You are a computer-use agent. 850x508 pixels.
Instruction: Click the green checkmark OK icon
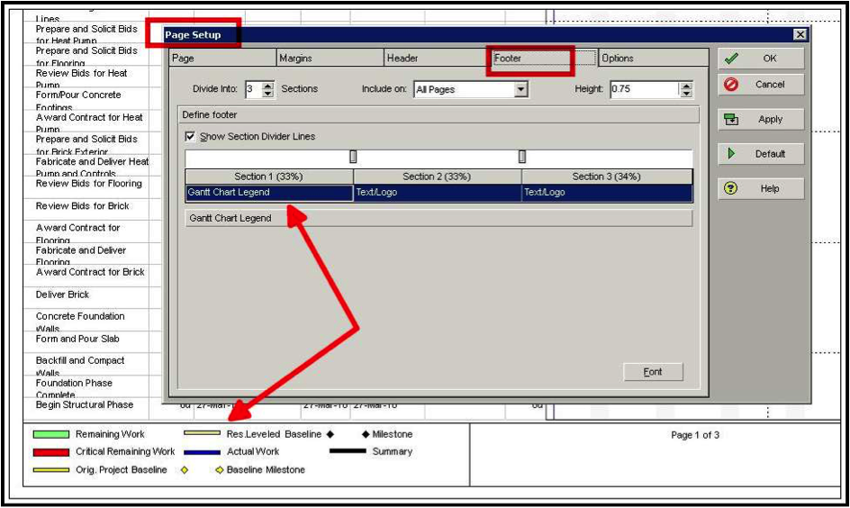(x=731, y=58)
